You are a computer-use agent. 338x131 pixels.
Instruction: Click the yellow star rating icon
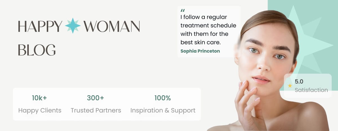290,86
